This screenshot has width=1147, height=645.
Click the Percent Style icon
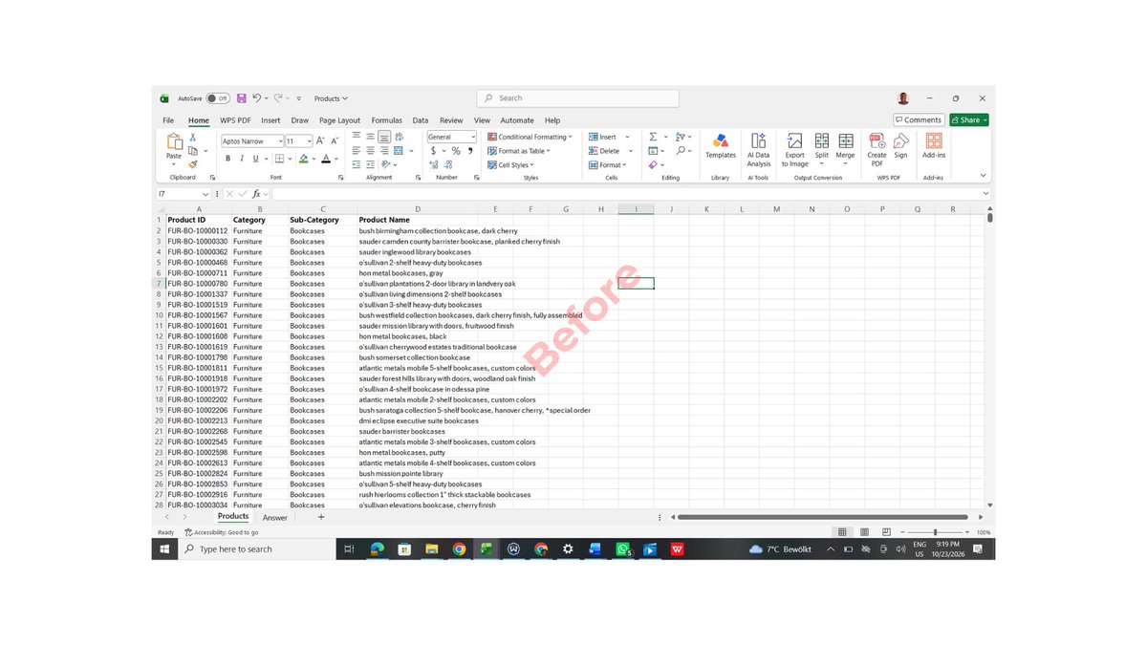456,151
